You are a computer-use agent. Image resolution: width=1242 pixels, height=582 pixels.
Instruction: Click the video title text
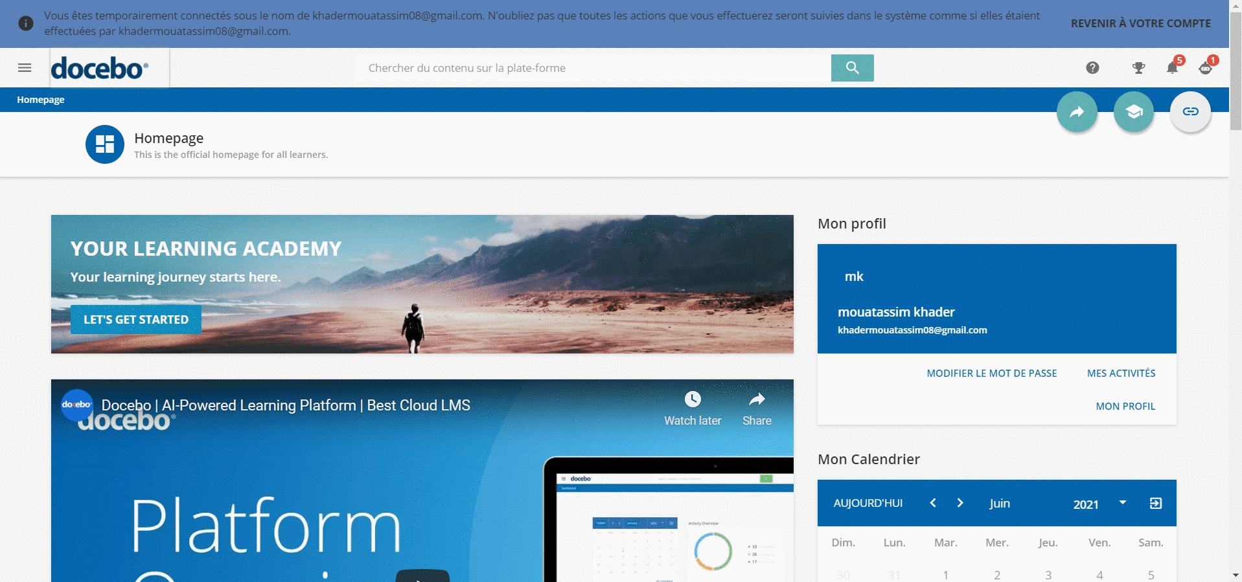point(286,405)
